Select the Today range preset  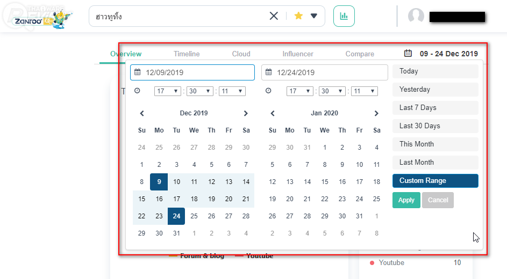click(435, 71)
